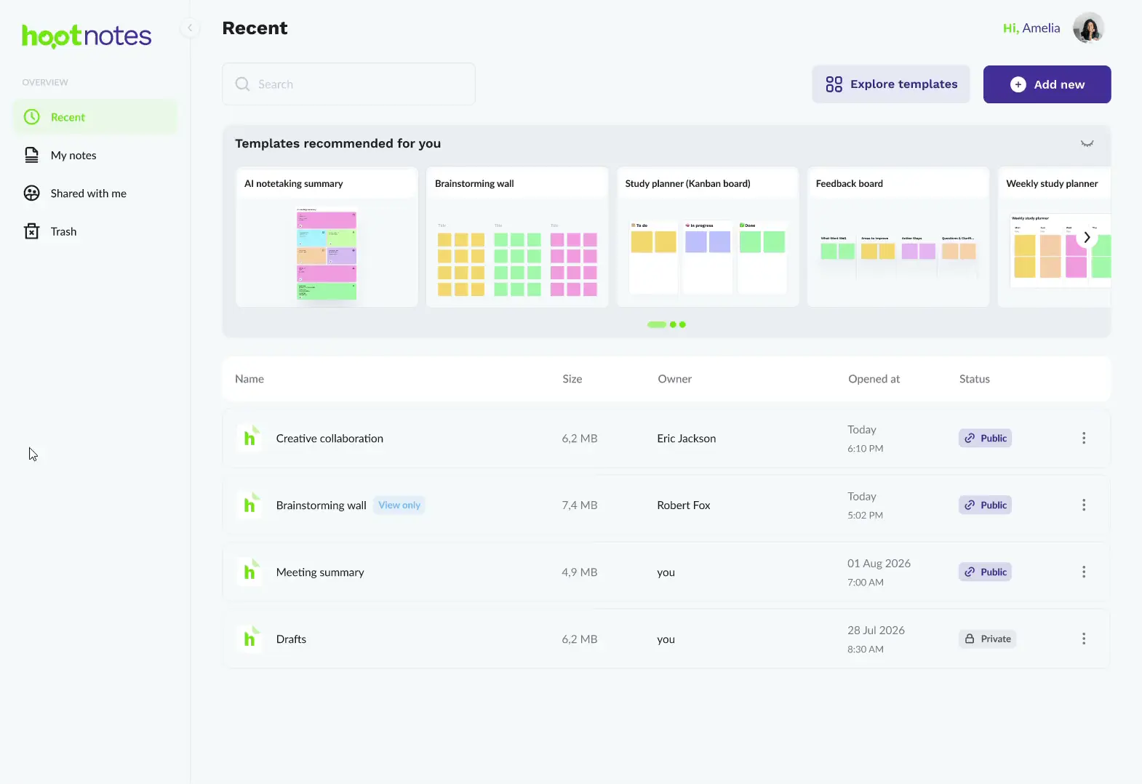Toggle the Public status of Meeting summary

985,572
